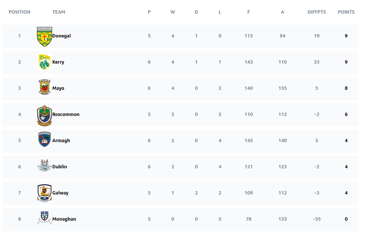Click the POINTS column header
The image size is (367, 234).
point(346,12)
